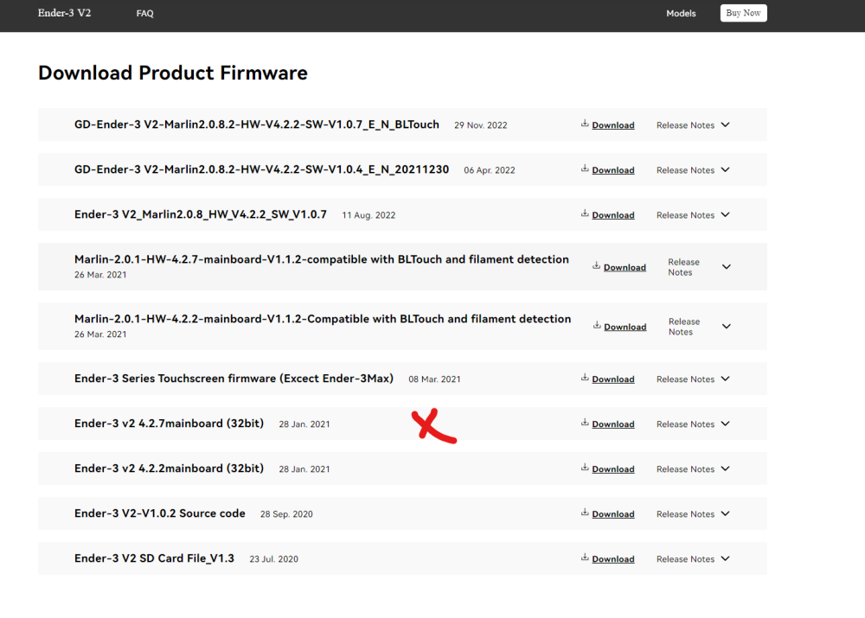Click download icon for 4.2.7mainboard (32bit)
Viewport: 865px width, 618px height.
point(586,424)
